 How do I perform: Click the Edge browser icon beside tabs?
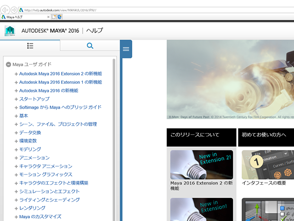click(x=59, y=17)
